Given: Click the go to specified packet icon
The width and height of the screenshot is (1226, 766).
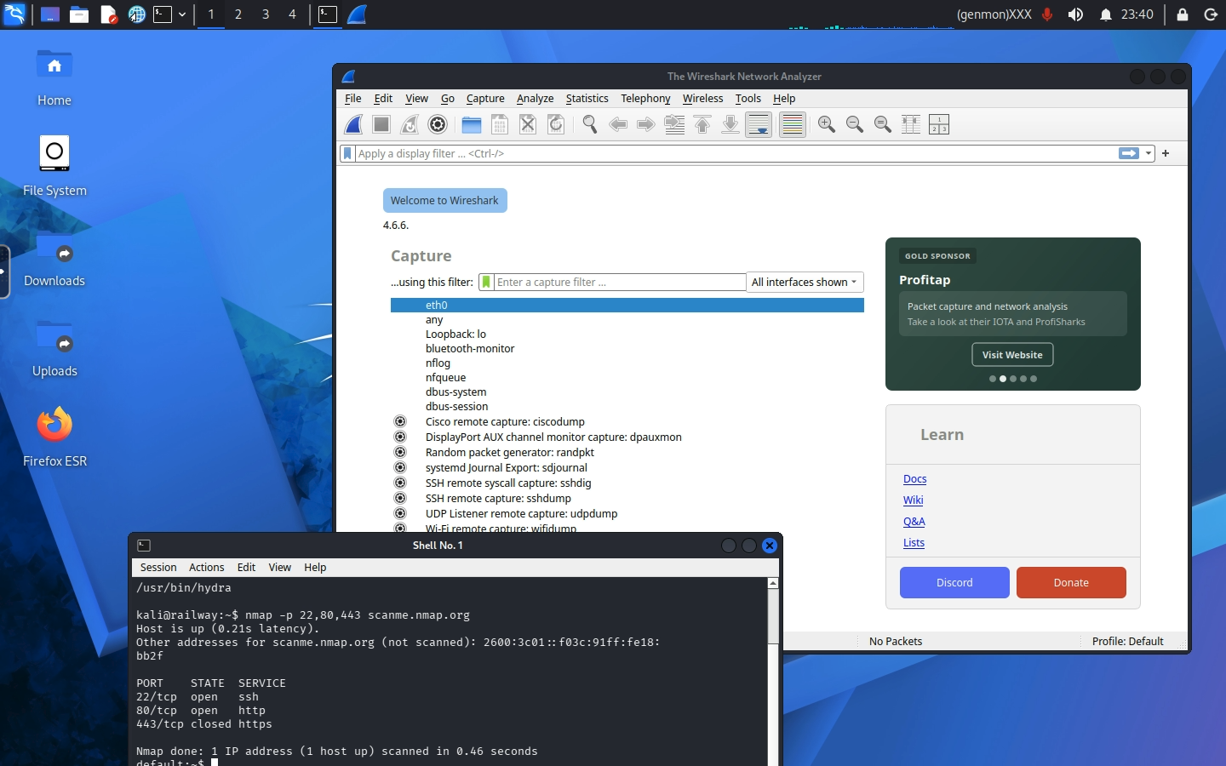Looking at the screenshot, I should pyautogui.click(x=674, y=124).
